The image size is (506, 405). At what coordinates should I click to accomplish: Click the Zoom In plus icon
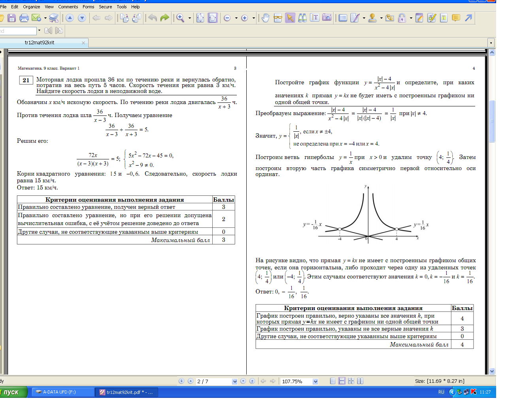[245, 18]
